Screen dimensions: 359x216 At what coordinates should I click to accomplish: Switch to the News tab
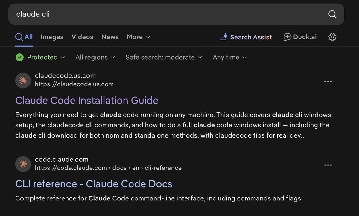110,37
